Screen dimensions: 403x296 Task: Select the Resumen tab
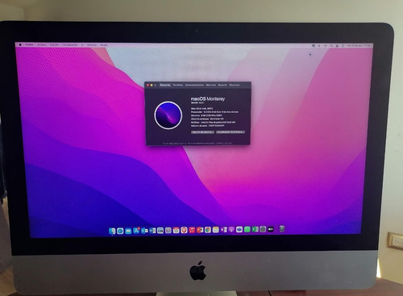[x=165, y=85]
